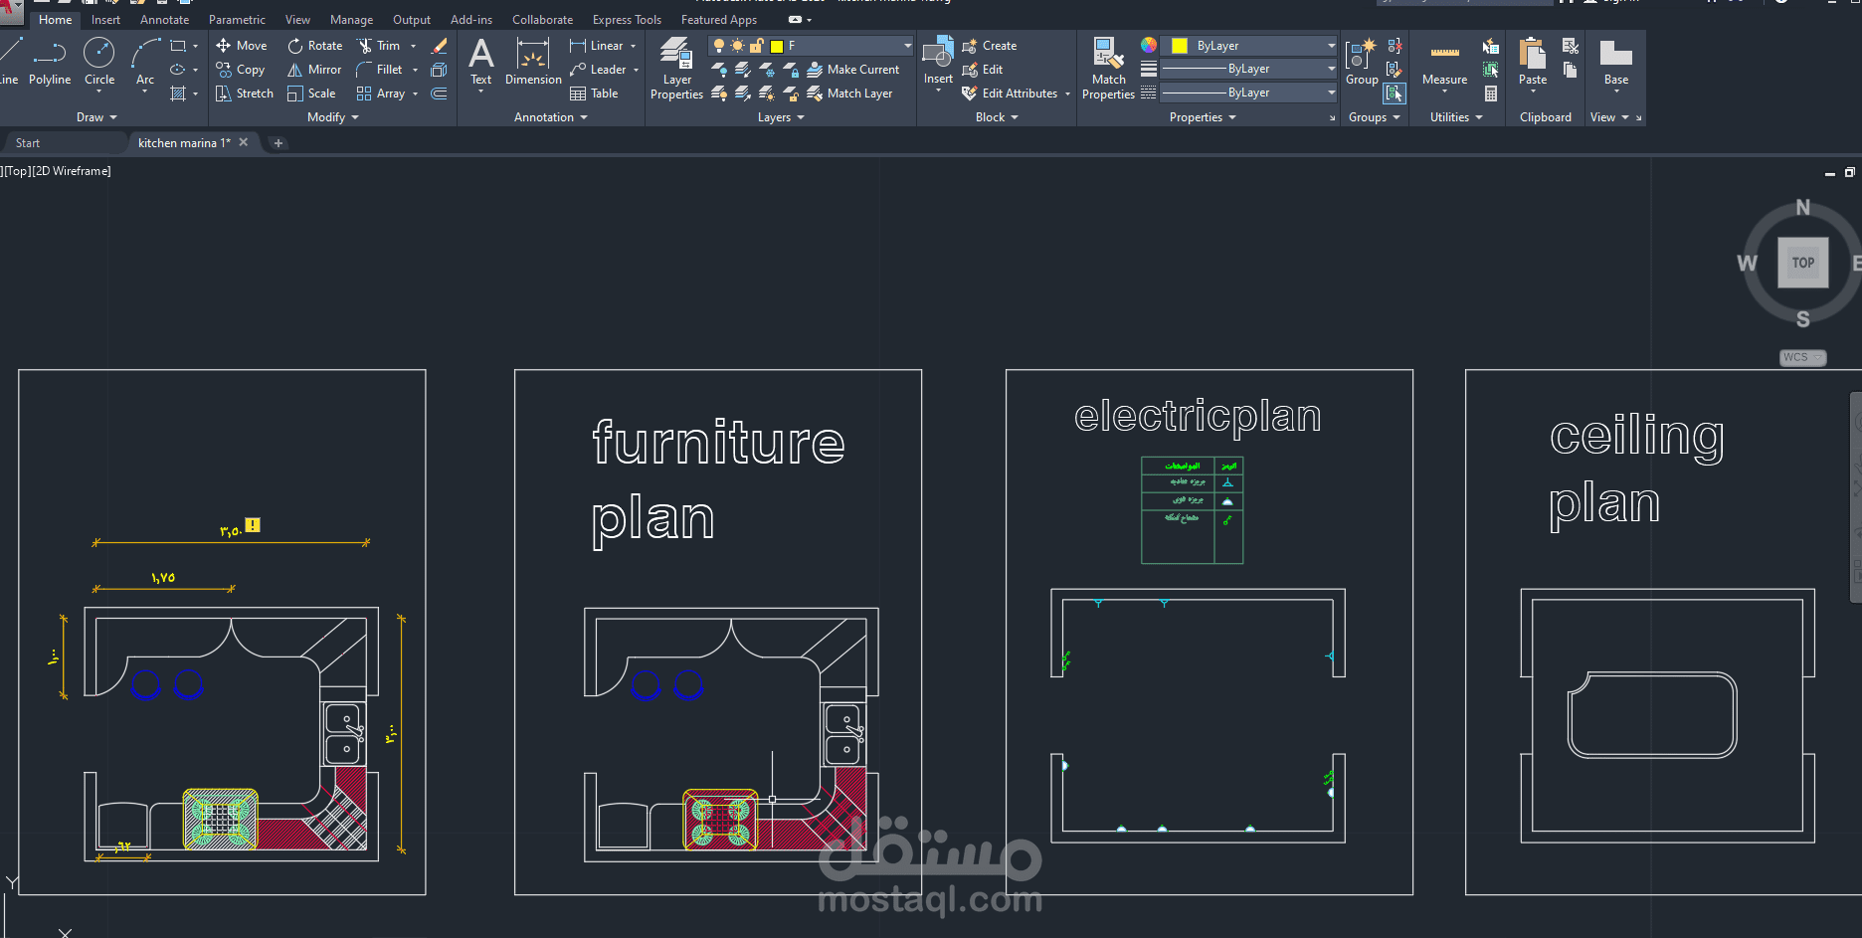Toggle current layer on/off lightbulb
This screenshot has width=1862, height=938.
coord(718,46)
